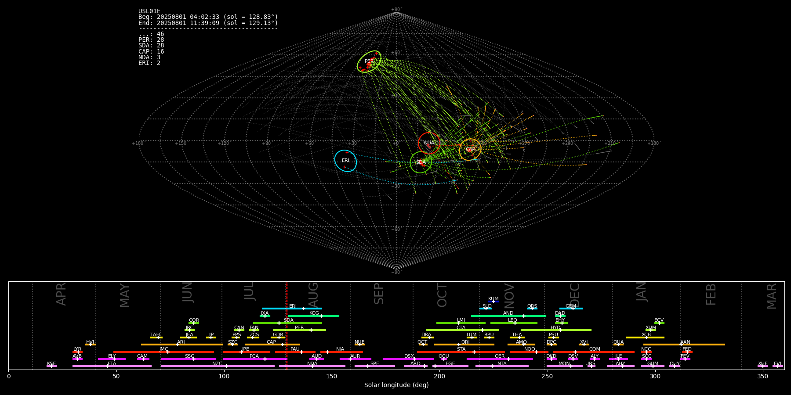Click the NOV month label in timeline
Image resolution: width=791 pixels, height=395 pixels.
(509, 295)
